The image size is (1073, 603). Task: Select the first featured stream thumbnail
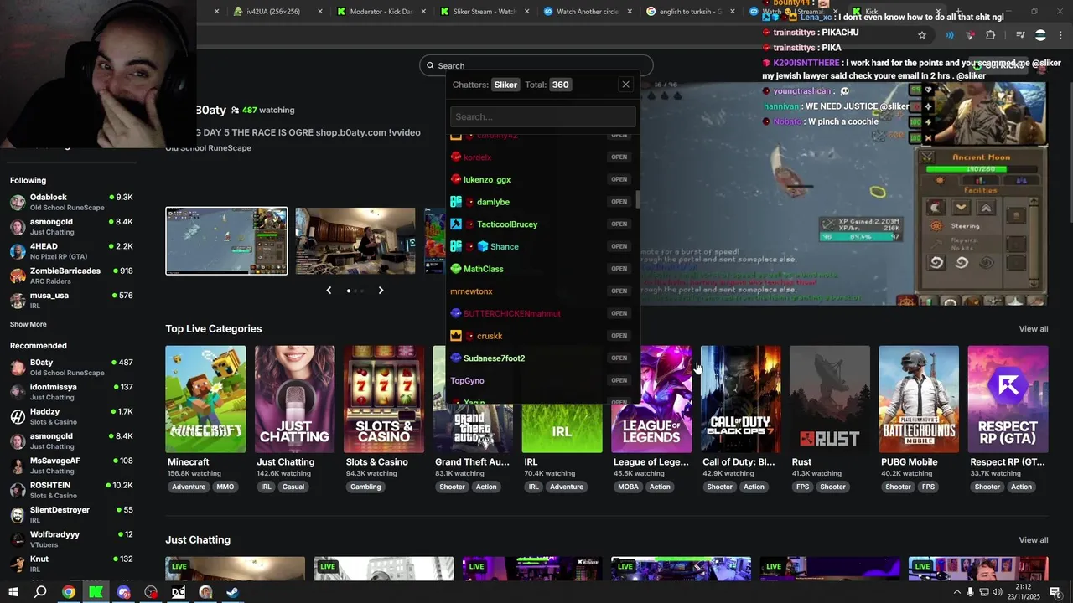pyautogui.click(x=226, y=241)
